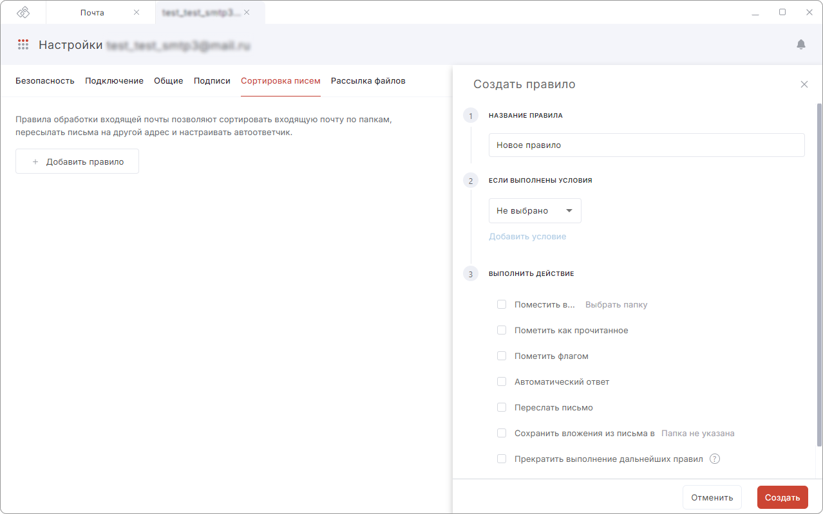The width and height of the screenshot is (823, 514).
Task: Open the Рассылка файлов tab
Action: coord(368,81)
